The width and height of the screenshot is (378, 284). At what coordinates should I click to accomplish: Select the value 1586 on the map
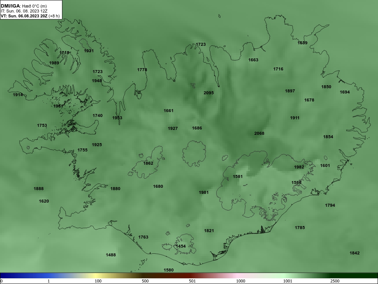point(296,183)
